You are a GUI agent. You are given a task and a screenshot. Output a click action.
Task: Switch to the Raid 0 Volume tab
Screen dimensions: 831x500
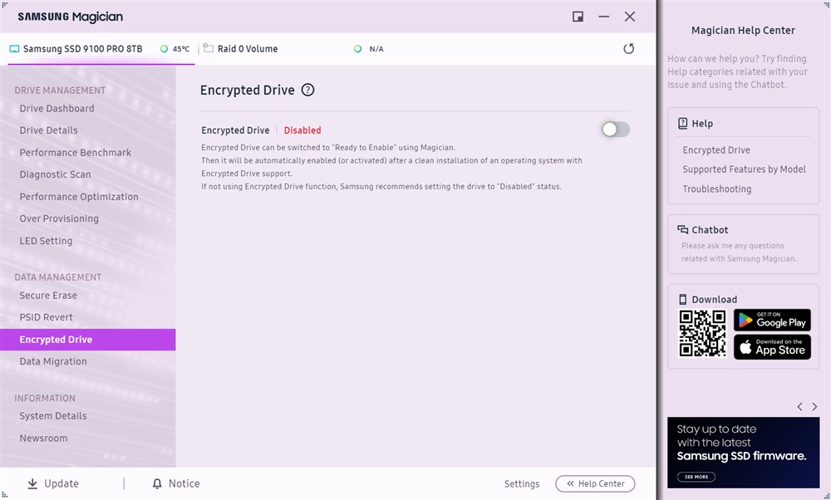click(247, 49)
